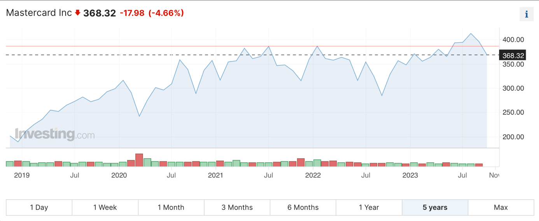Click the Mastercard Inc title
The height and width of the screenshot is (221, 539).
tap(39, 13)
